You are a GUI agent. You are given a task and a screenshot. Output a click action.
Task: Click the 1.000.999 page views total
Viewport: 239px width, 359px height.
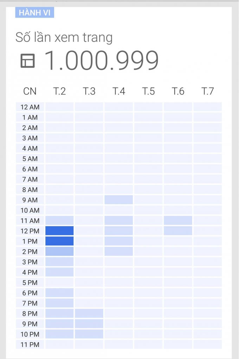[102, 61]
